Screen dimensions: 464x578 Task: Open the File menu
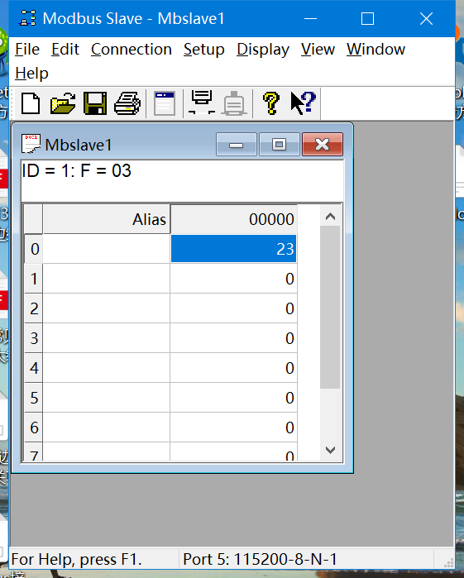[27, 50]
